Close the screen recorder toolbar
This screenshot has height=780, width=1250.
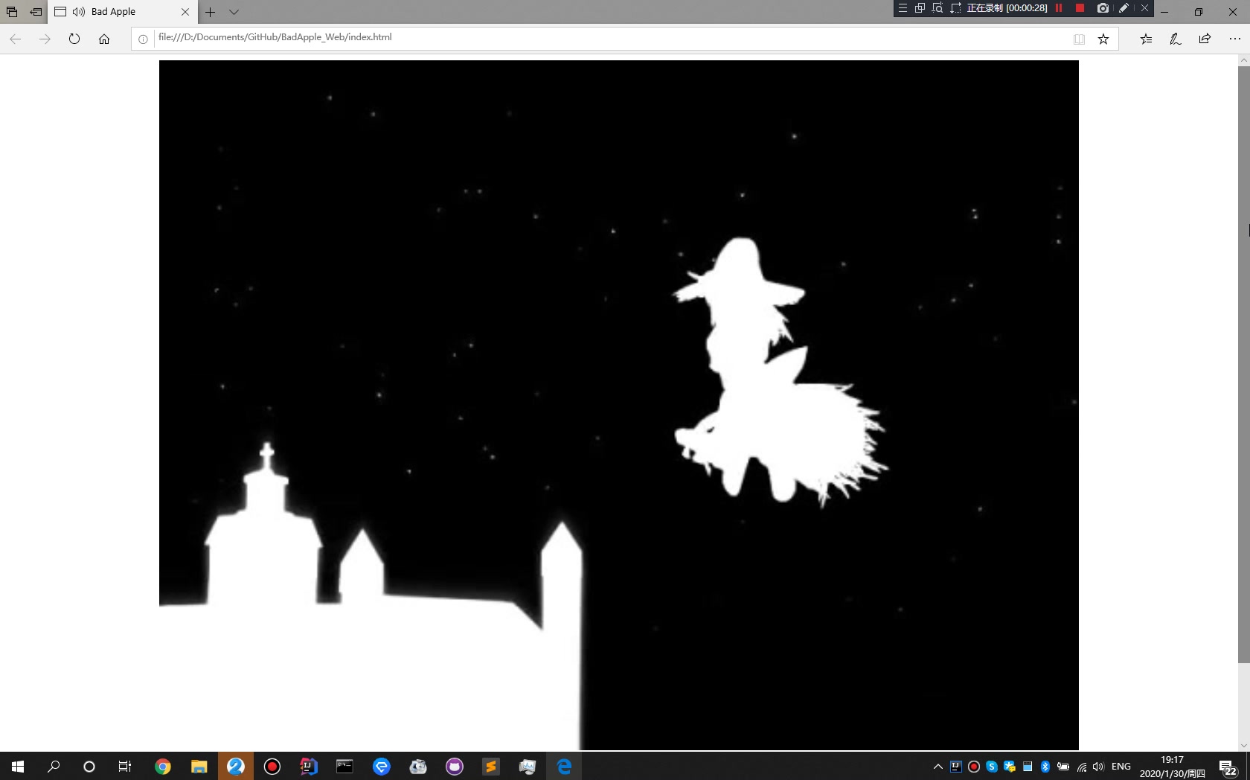(1144, 8)
